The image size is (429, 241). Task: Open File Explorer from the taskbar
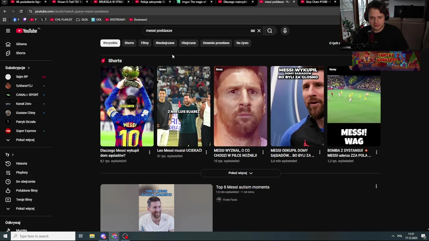point(92,236)
